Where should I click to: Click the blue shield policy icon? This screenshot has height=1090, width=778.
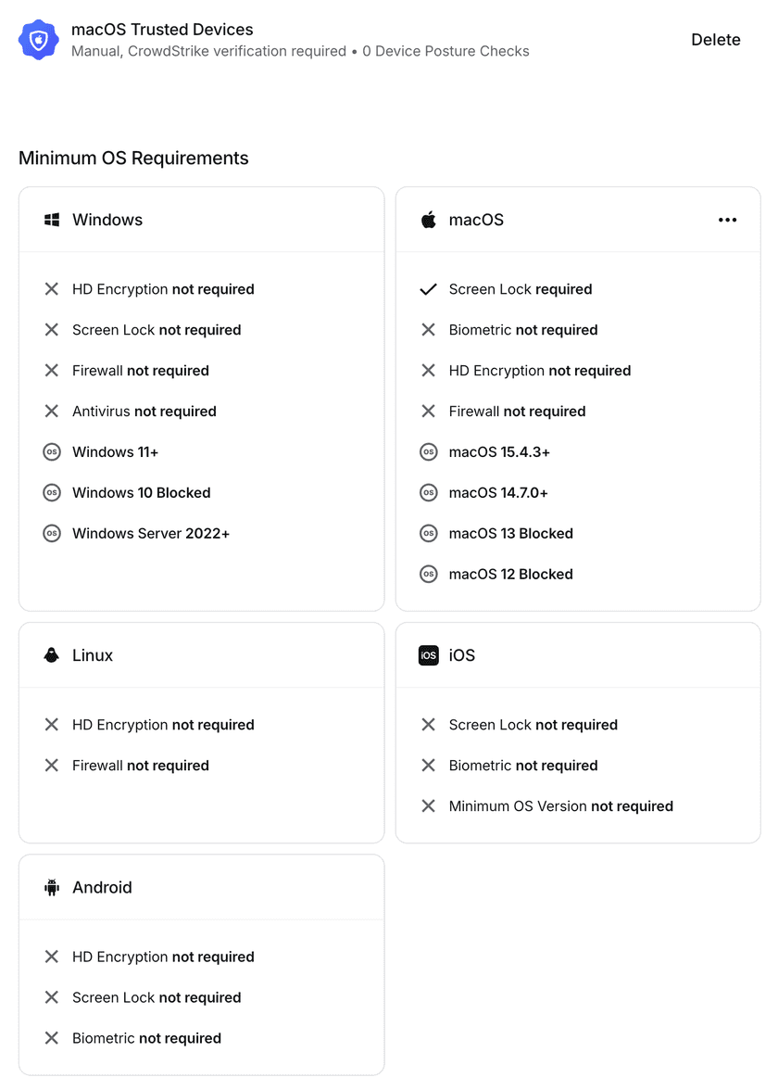point(39,40)
